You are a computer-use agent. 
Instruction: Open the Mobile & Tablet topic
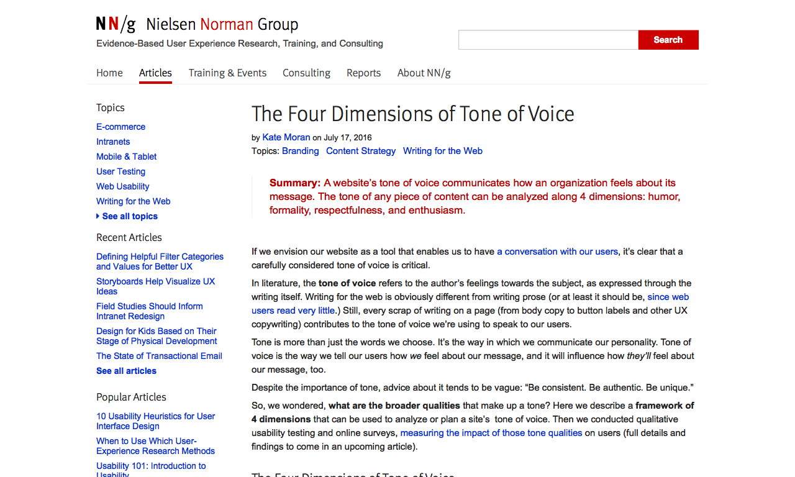pos(126,157)
